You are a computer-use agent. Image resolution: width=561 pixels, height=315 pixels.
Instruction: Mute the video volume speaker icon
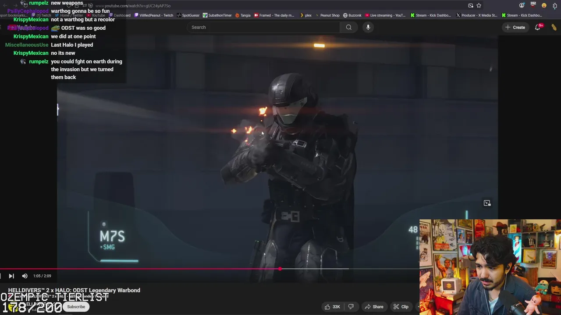click(25, 276)
